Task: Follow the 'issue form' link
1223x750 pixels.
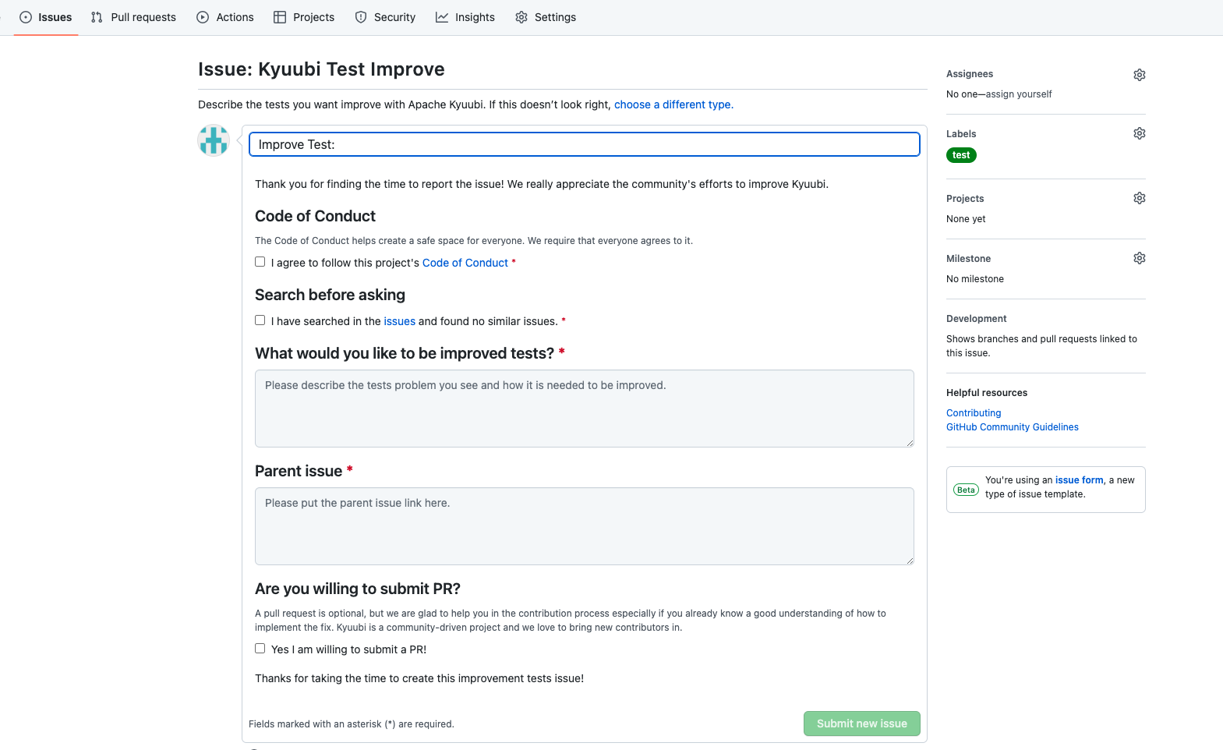Action: (1080, 480)
